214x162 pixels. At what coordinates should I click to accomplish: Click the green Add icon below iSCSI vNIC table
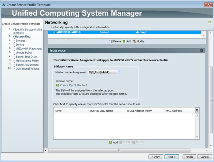pos(111,142)
